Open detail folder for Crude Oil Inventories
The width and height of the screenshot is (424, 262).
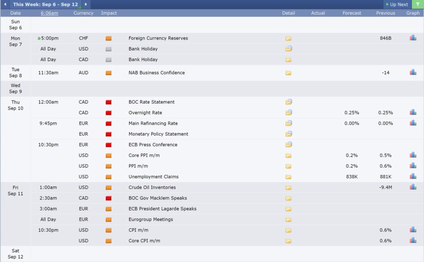coord(289,187)
